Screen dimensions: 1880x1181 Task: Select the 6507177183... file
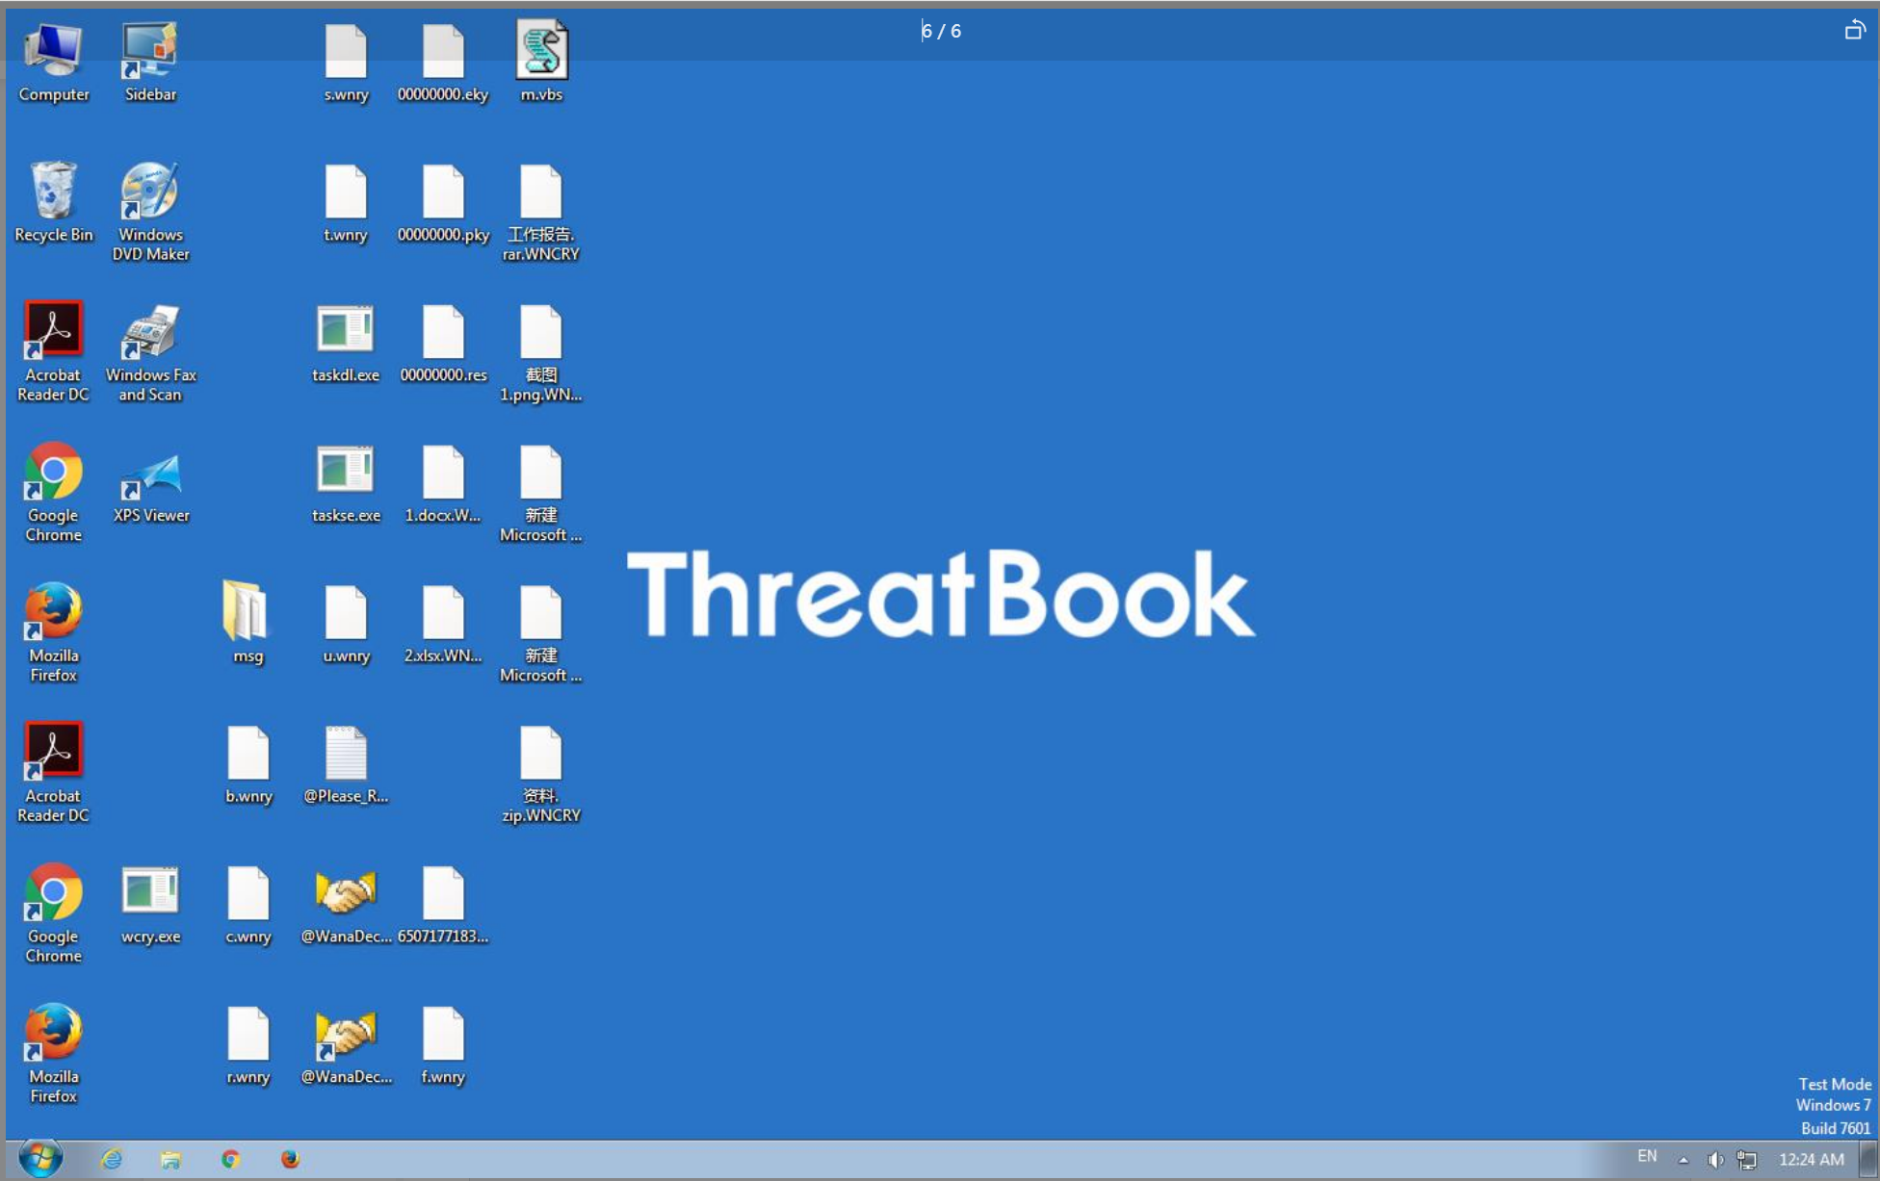pyautogui.click(x=443, y=905)
